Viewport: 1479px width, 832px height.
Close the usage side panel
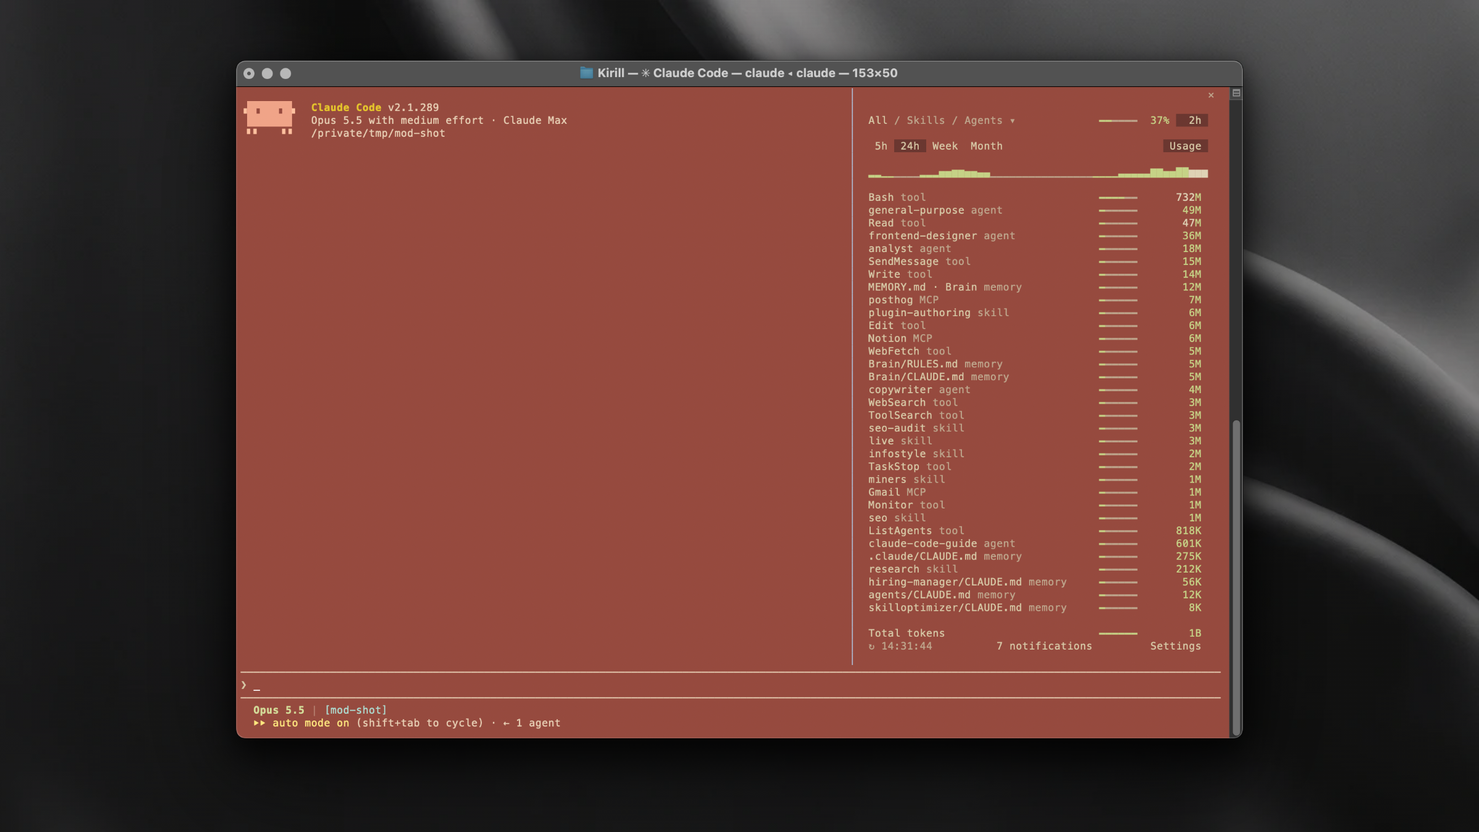point(1211,95)
